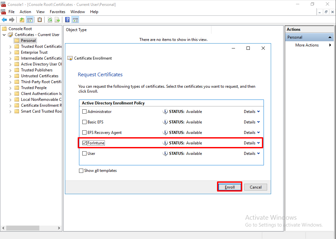Check the EFS Recovery Agent checkbox

click(85, 133)
